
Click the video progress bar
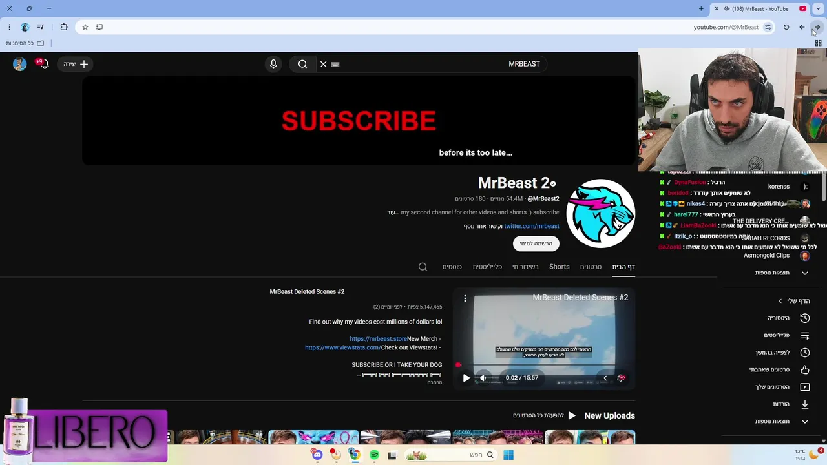(x=544, y=365)
